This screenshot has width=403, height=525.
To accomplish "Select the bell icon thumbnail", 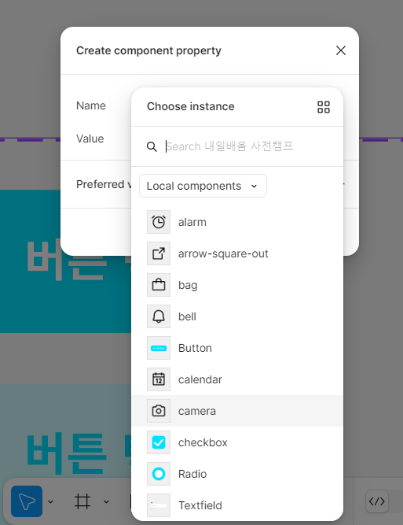I will pos(159,316).
